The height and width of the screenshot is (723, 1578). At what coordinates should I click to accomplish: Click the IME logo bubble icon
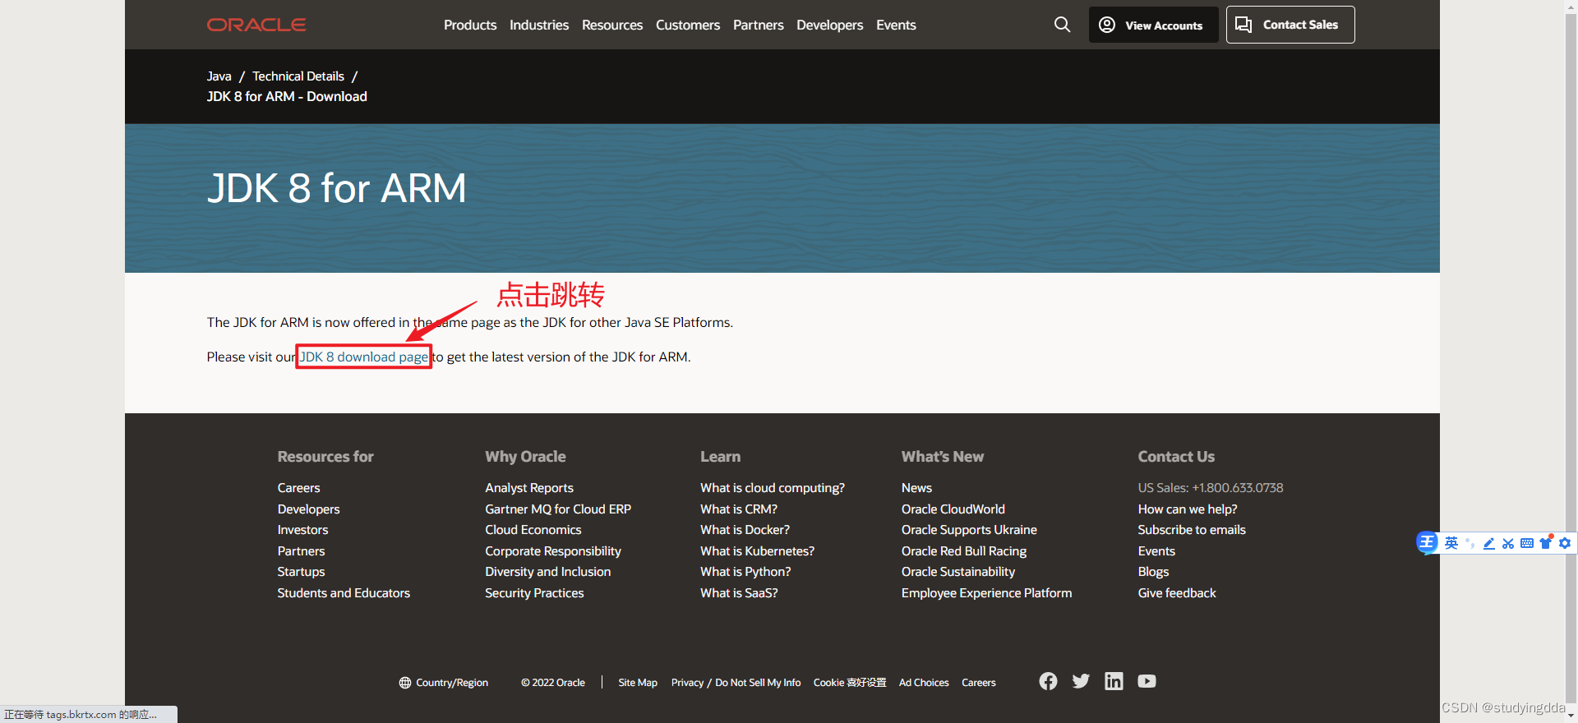[x=1427, y=542]
